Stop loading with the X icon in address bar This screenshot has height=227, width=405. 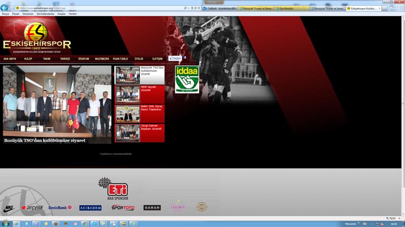199,8
